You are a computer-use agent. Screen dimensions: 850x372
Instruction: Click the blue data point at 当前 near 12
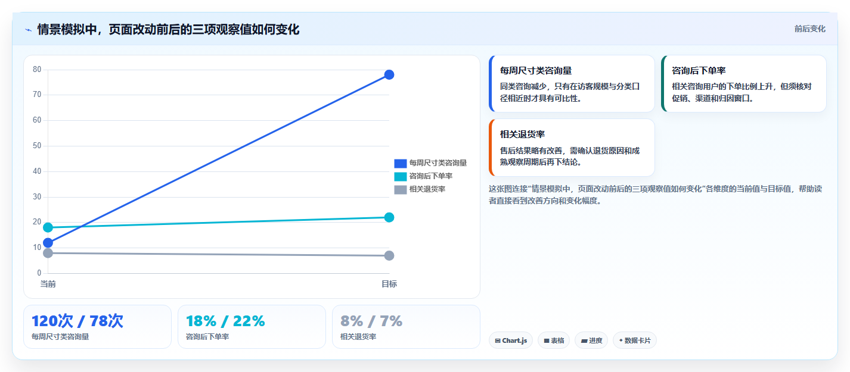pos(48,243)
